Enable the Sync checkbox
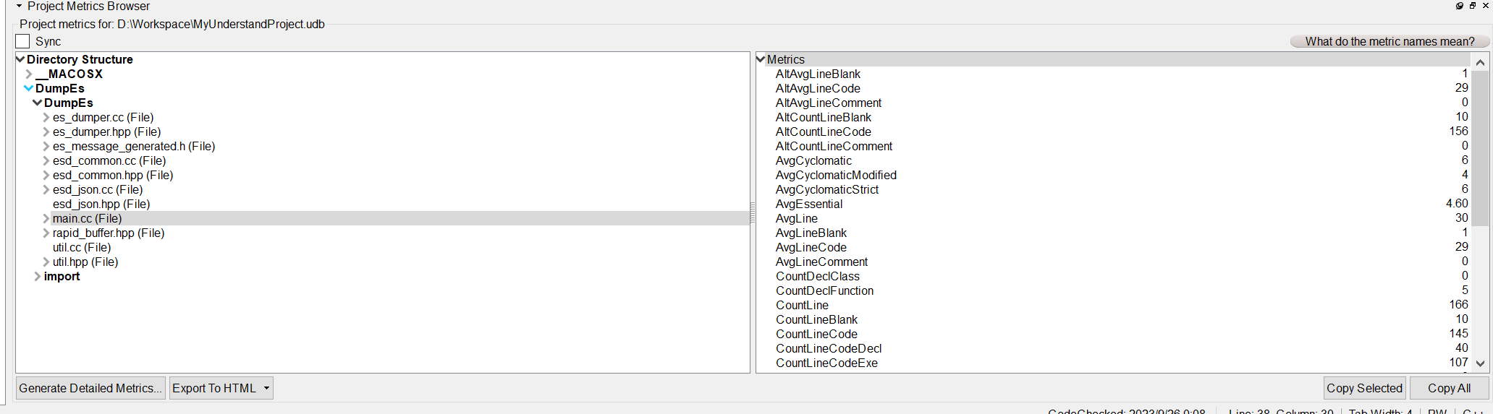 click(23, 41)
